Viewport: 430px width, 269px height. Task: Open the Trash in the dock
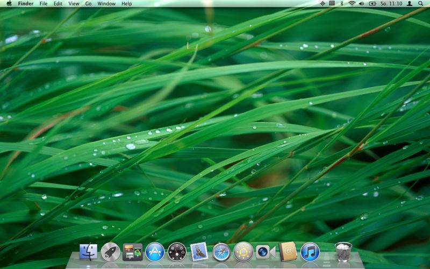[343, 252]
